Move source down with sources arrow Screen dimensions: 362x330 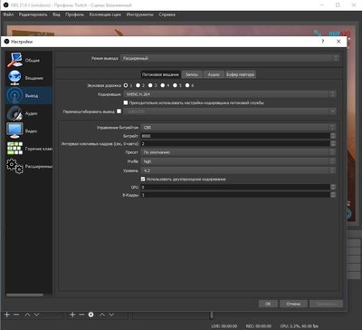[111, 315]
